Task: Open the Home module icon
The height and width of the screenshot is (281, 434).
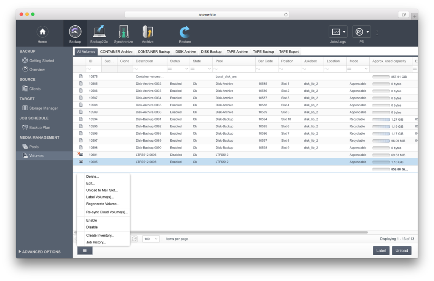Action: pyautogui.click(x=42, y=32)
